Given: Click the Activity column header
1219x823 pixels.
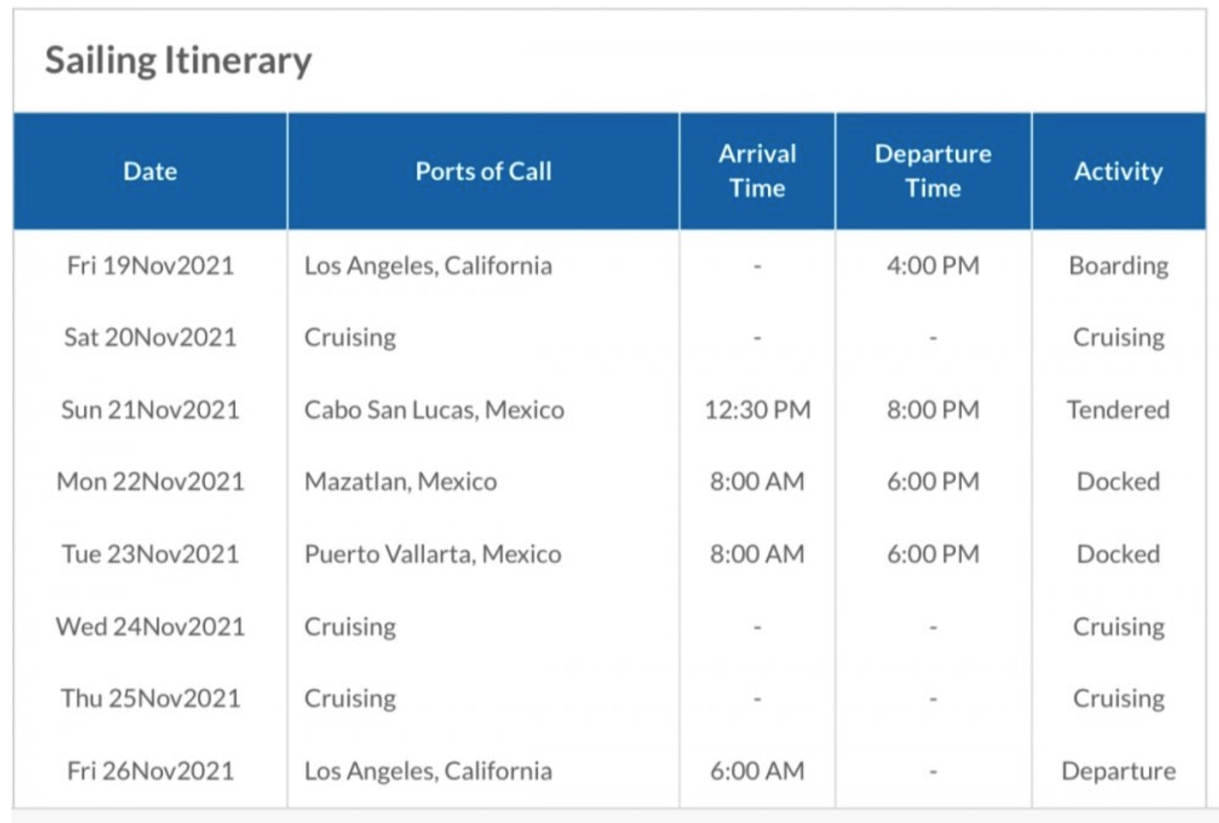Looking at the screenshot, I should pos(1119,171).
